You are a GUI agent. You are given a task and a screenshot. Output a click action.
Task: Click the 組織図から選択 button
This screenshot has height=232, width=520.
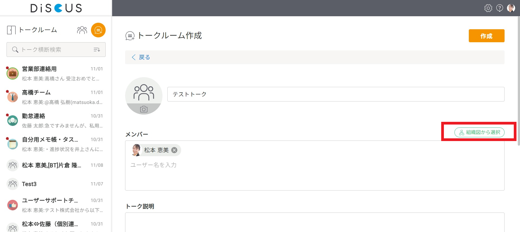(479, 132)
